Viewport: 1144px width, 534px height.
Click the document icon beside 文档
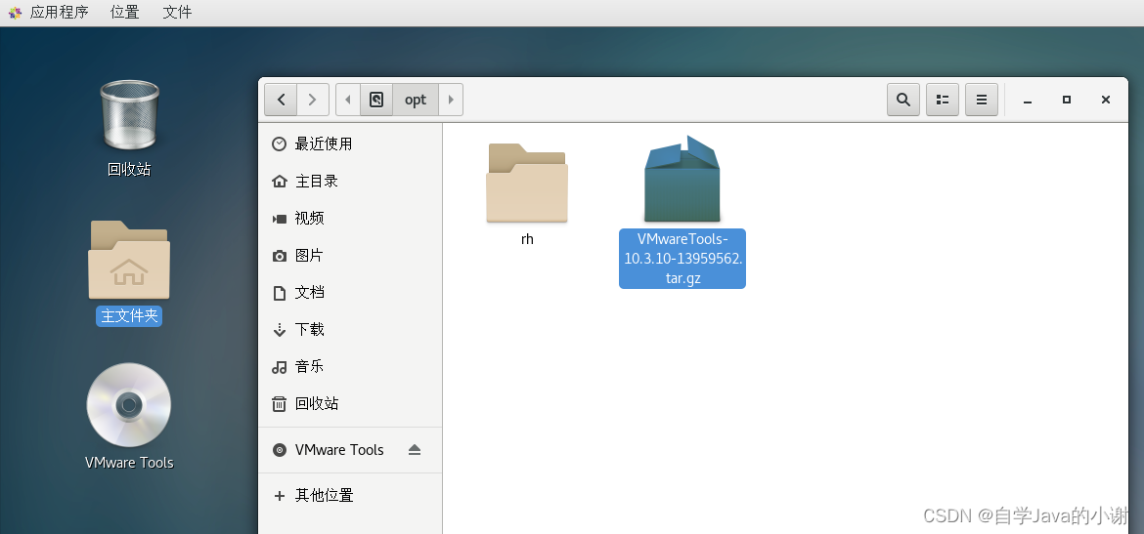pyautogui.click(x=279, y=293)
